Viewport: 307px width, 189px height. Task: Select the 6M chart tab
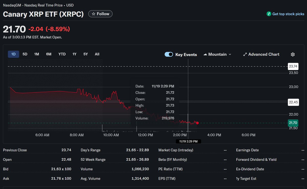49,54
